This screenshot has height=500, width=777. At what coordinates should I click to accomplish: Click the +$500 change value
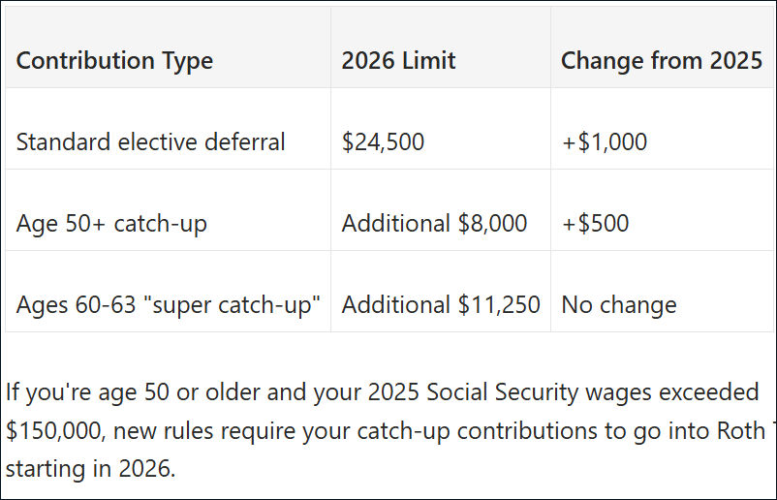point(595,224)
